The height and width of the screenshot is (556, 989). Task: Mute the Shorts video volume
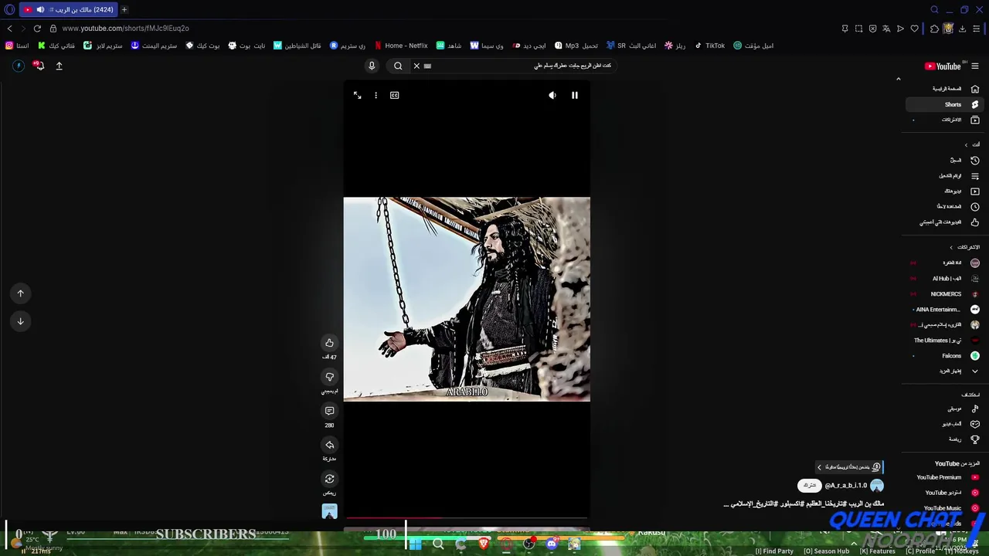[x=552, y=95]
